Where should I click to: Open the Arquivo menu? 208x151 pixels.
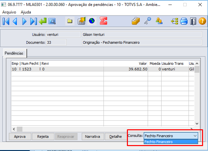(x=9, y=12)
